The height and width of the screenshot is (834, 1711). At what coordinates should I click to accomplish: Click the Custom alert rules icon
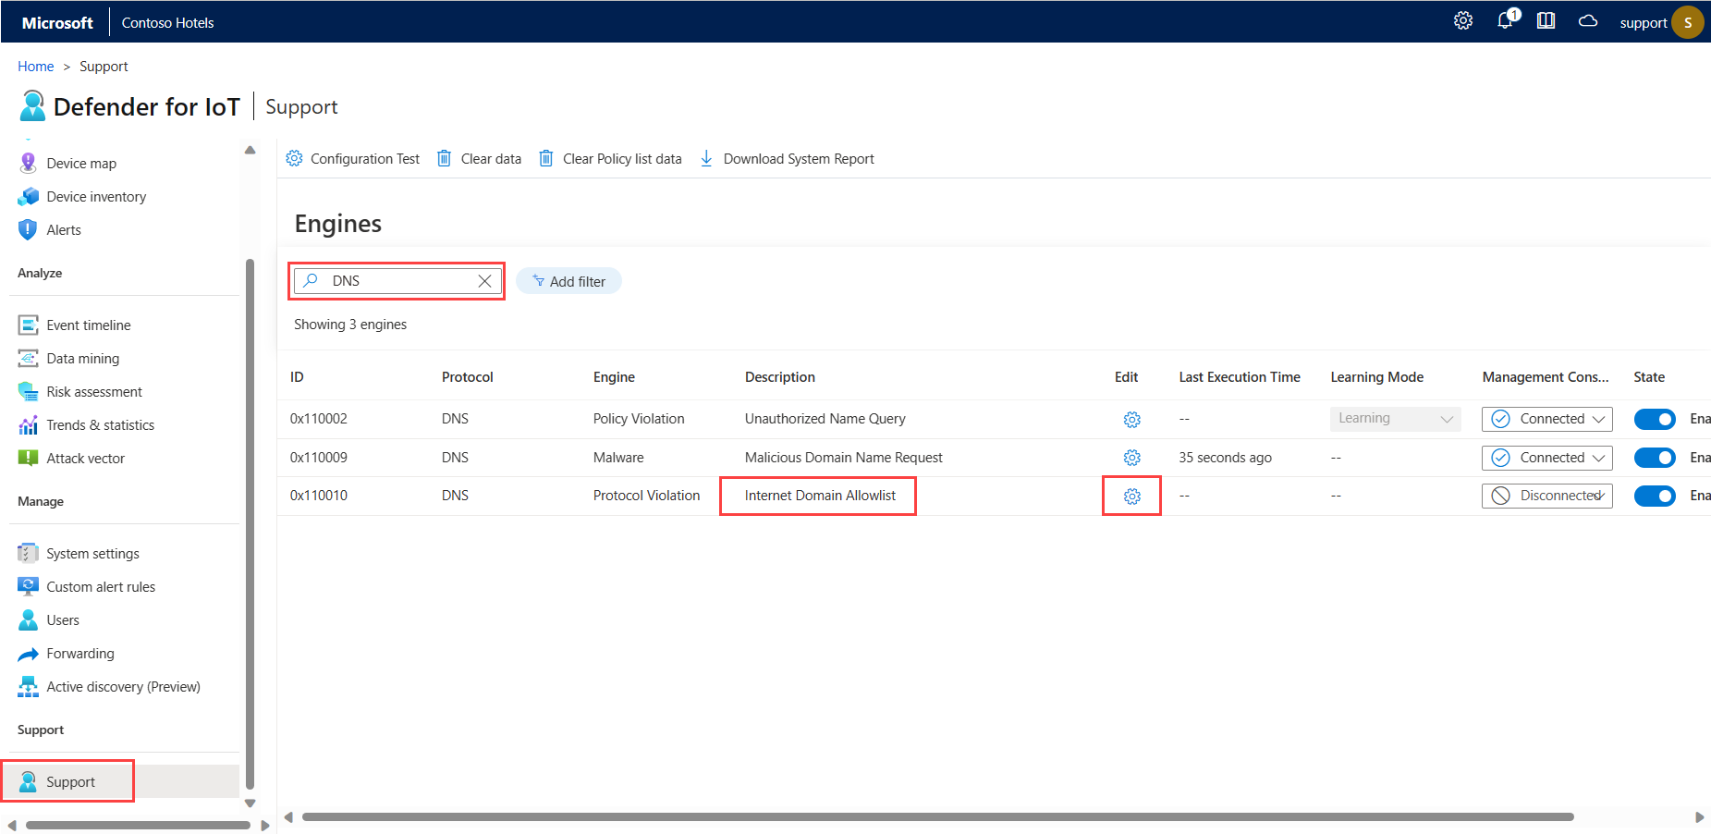[x=28, y=586]
